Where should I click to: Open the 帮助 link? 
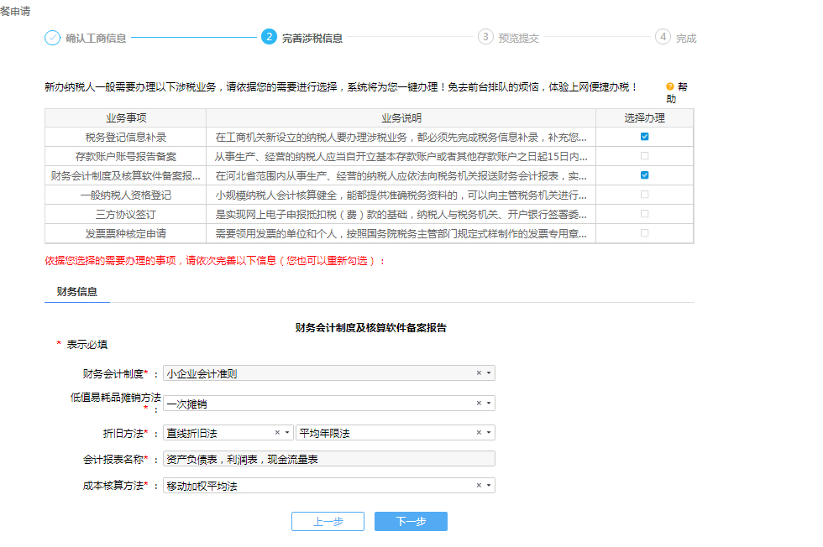(x=677, y=92)
